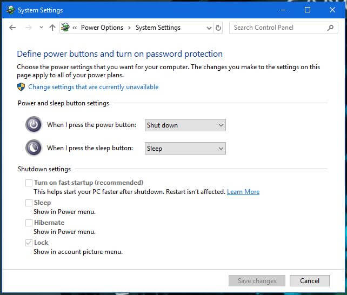Open the power button action dropdown
Image resolution: width=347 pixels, height=295 pixels.
[185, 125]
